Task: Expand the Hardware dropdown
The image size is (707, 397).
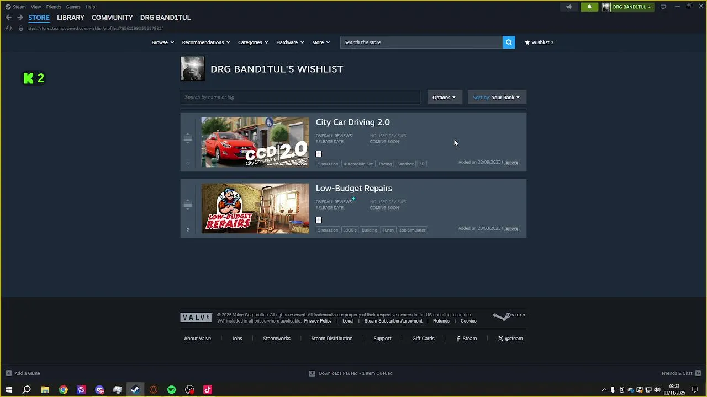Action: [290, 42]
